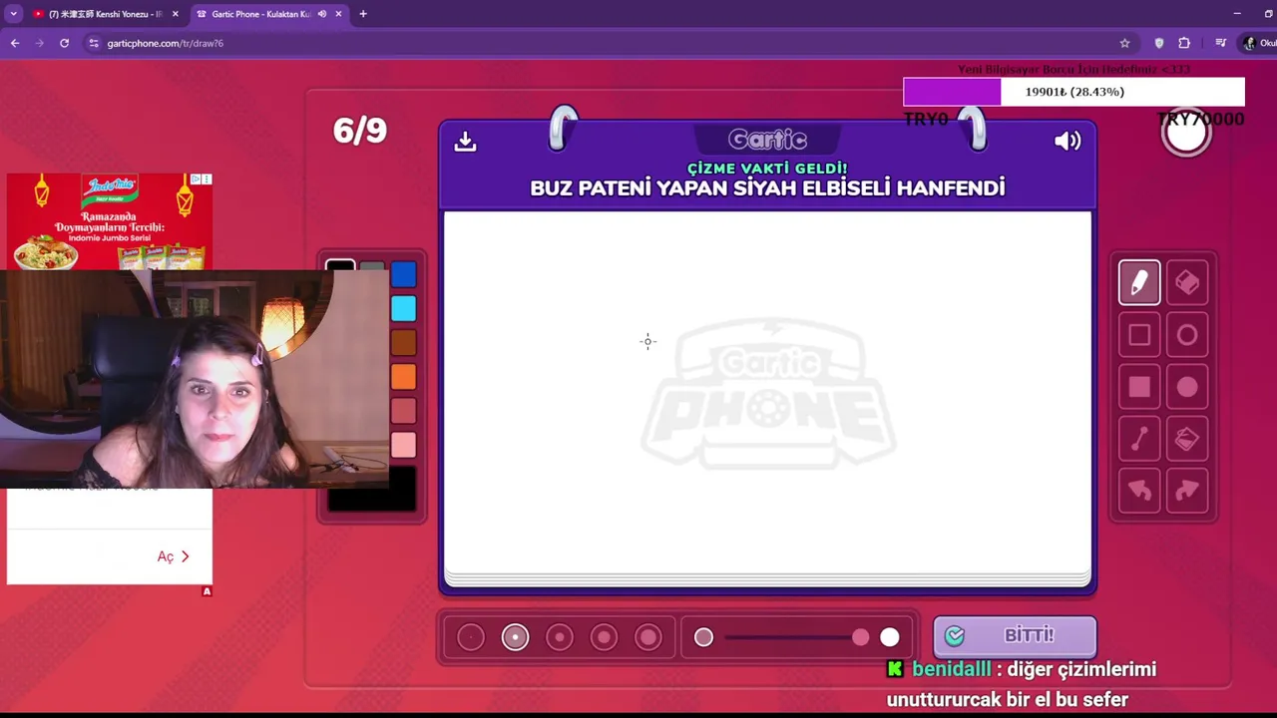Open the browser extensions puzzle menu

click(x=1184, y=43)
